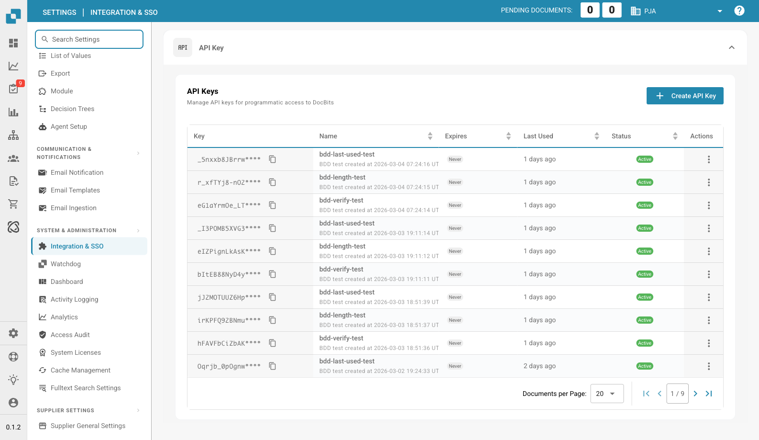Open the hierarchy tree rail icon

[13, 135]
